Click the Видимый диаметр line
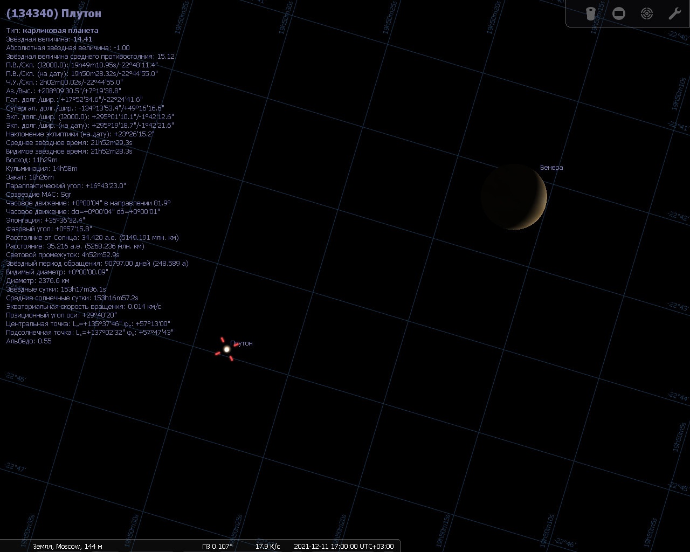This screenshot has height=552, width=690. point(57,272)
